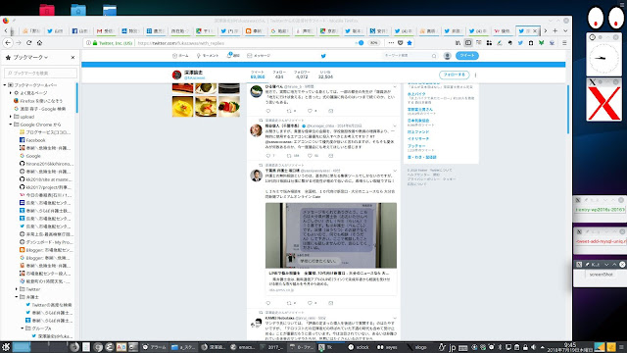Close the active Twitter tab
The height and width of the screenshot is (353, 627).
coord(535,30)
